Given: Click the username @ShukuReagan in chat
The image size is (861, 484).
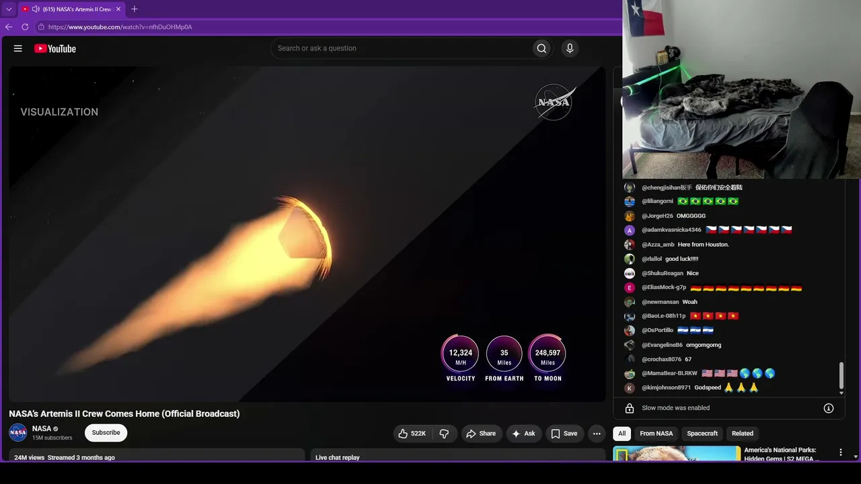Looking at the screenshot, I should (x=663, y=274).
